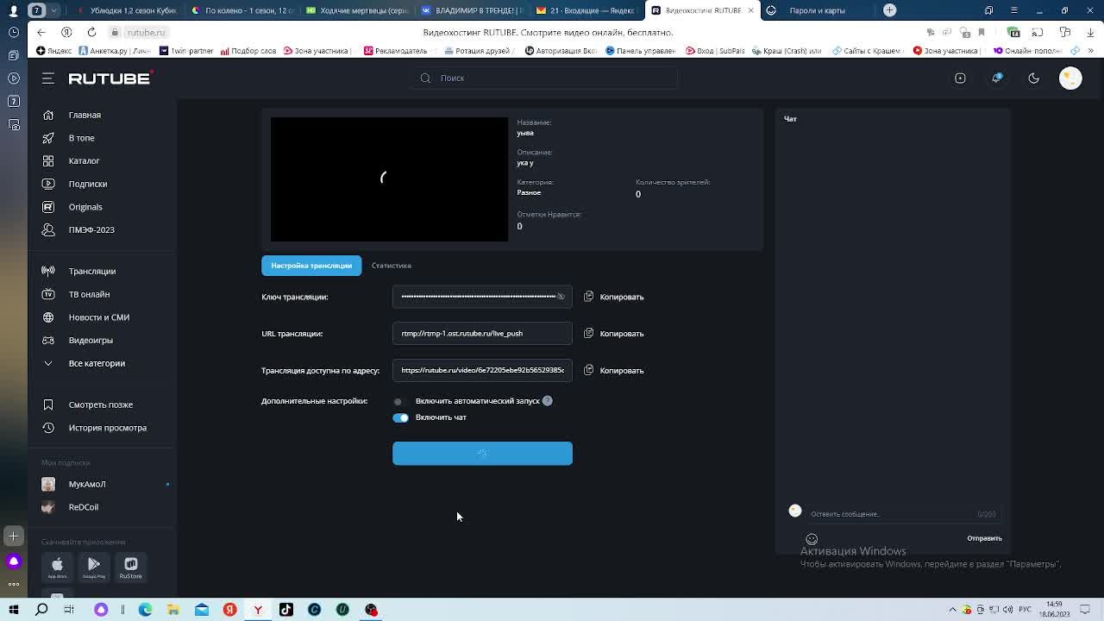Click the Трансляции broadcast icon
The width and height of the screenshot is (1104, 621).
pyautogui.click(x=48, y=271)
